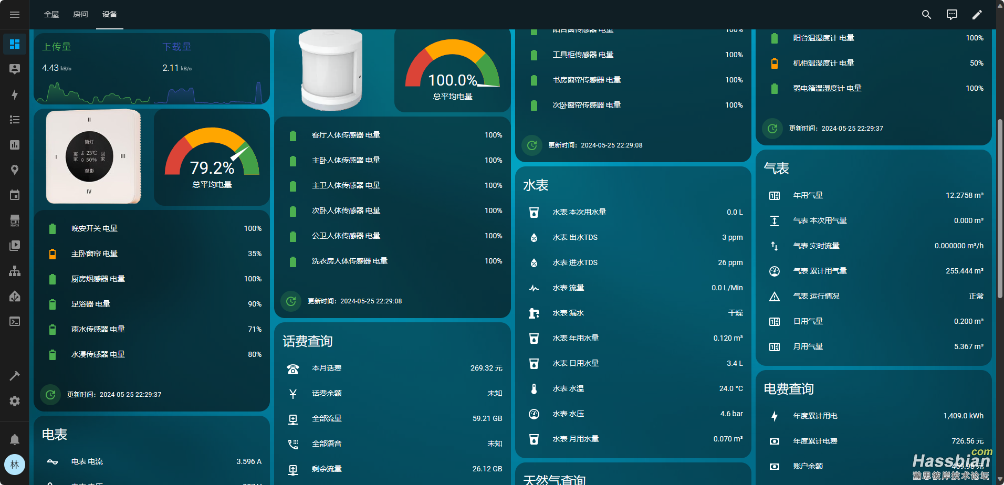Viewport: 1004px width, 485px height.
Task: Click the orange battery icon for 机柜温湿度计 电量
Action: coord(775,64)
